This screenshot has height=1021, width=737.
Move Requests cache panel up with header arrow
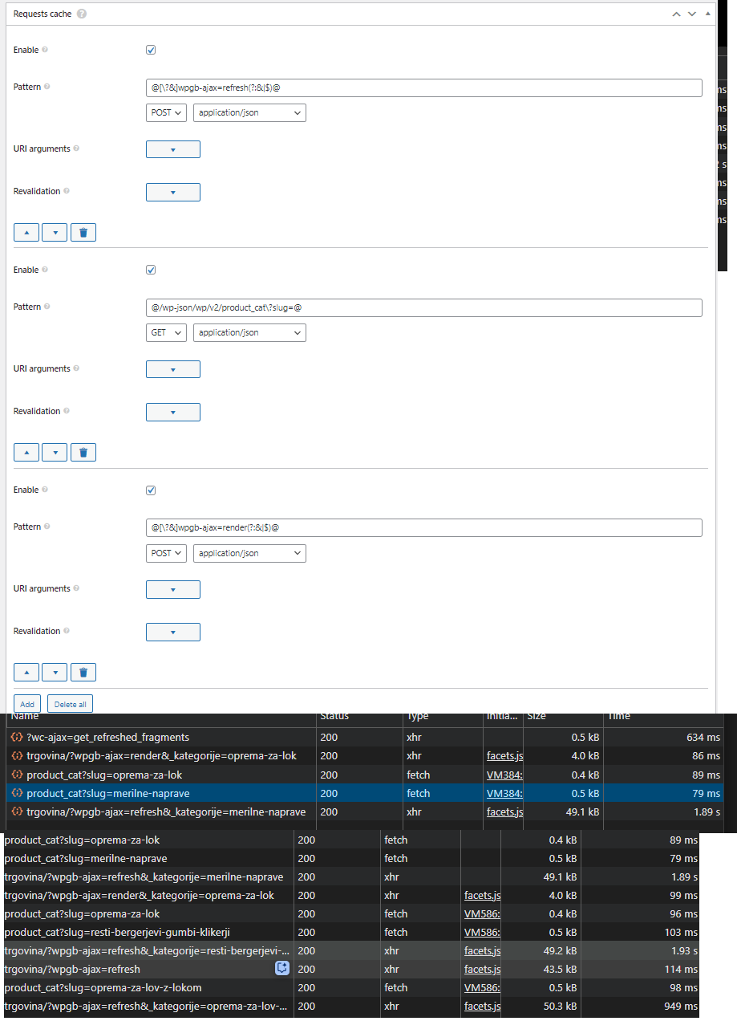coord(676,14)
